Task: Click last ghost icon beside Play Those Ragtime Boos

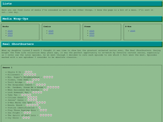Action: pyautogui.click(x=46, y=110)
